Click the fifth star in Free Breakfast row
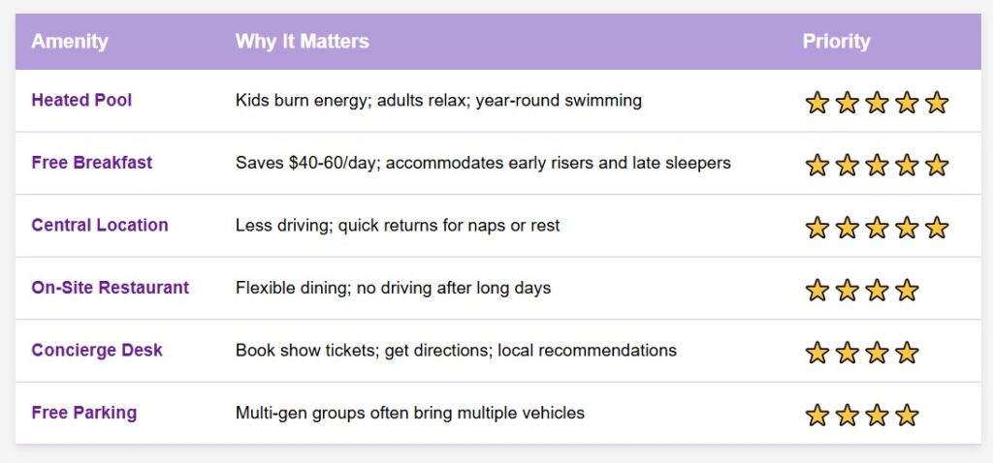The height and width of the screenshot is (463, 993). [x=936, y=166]
